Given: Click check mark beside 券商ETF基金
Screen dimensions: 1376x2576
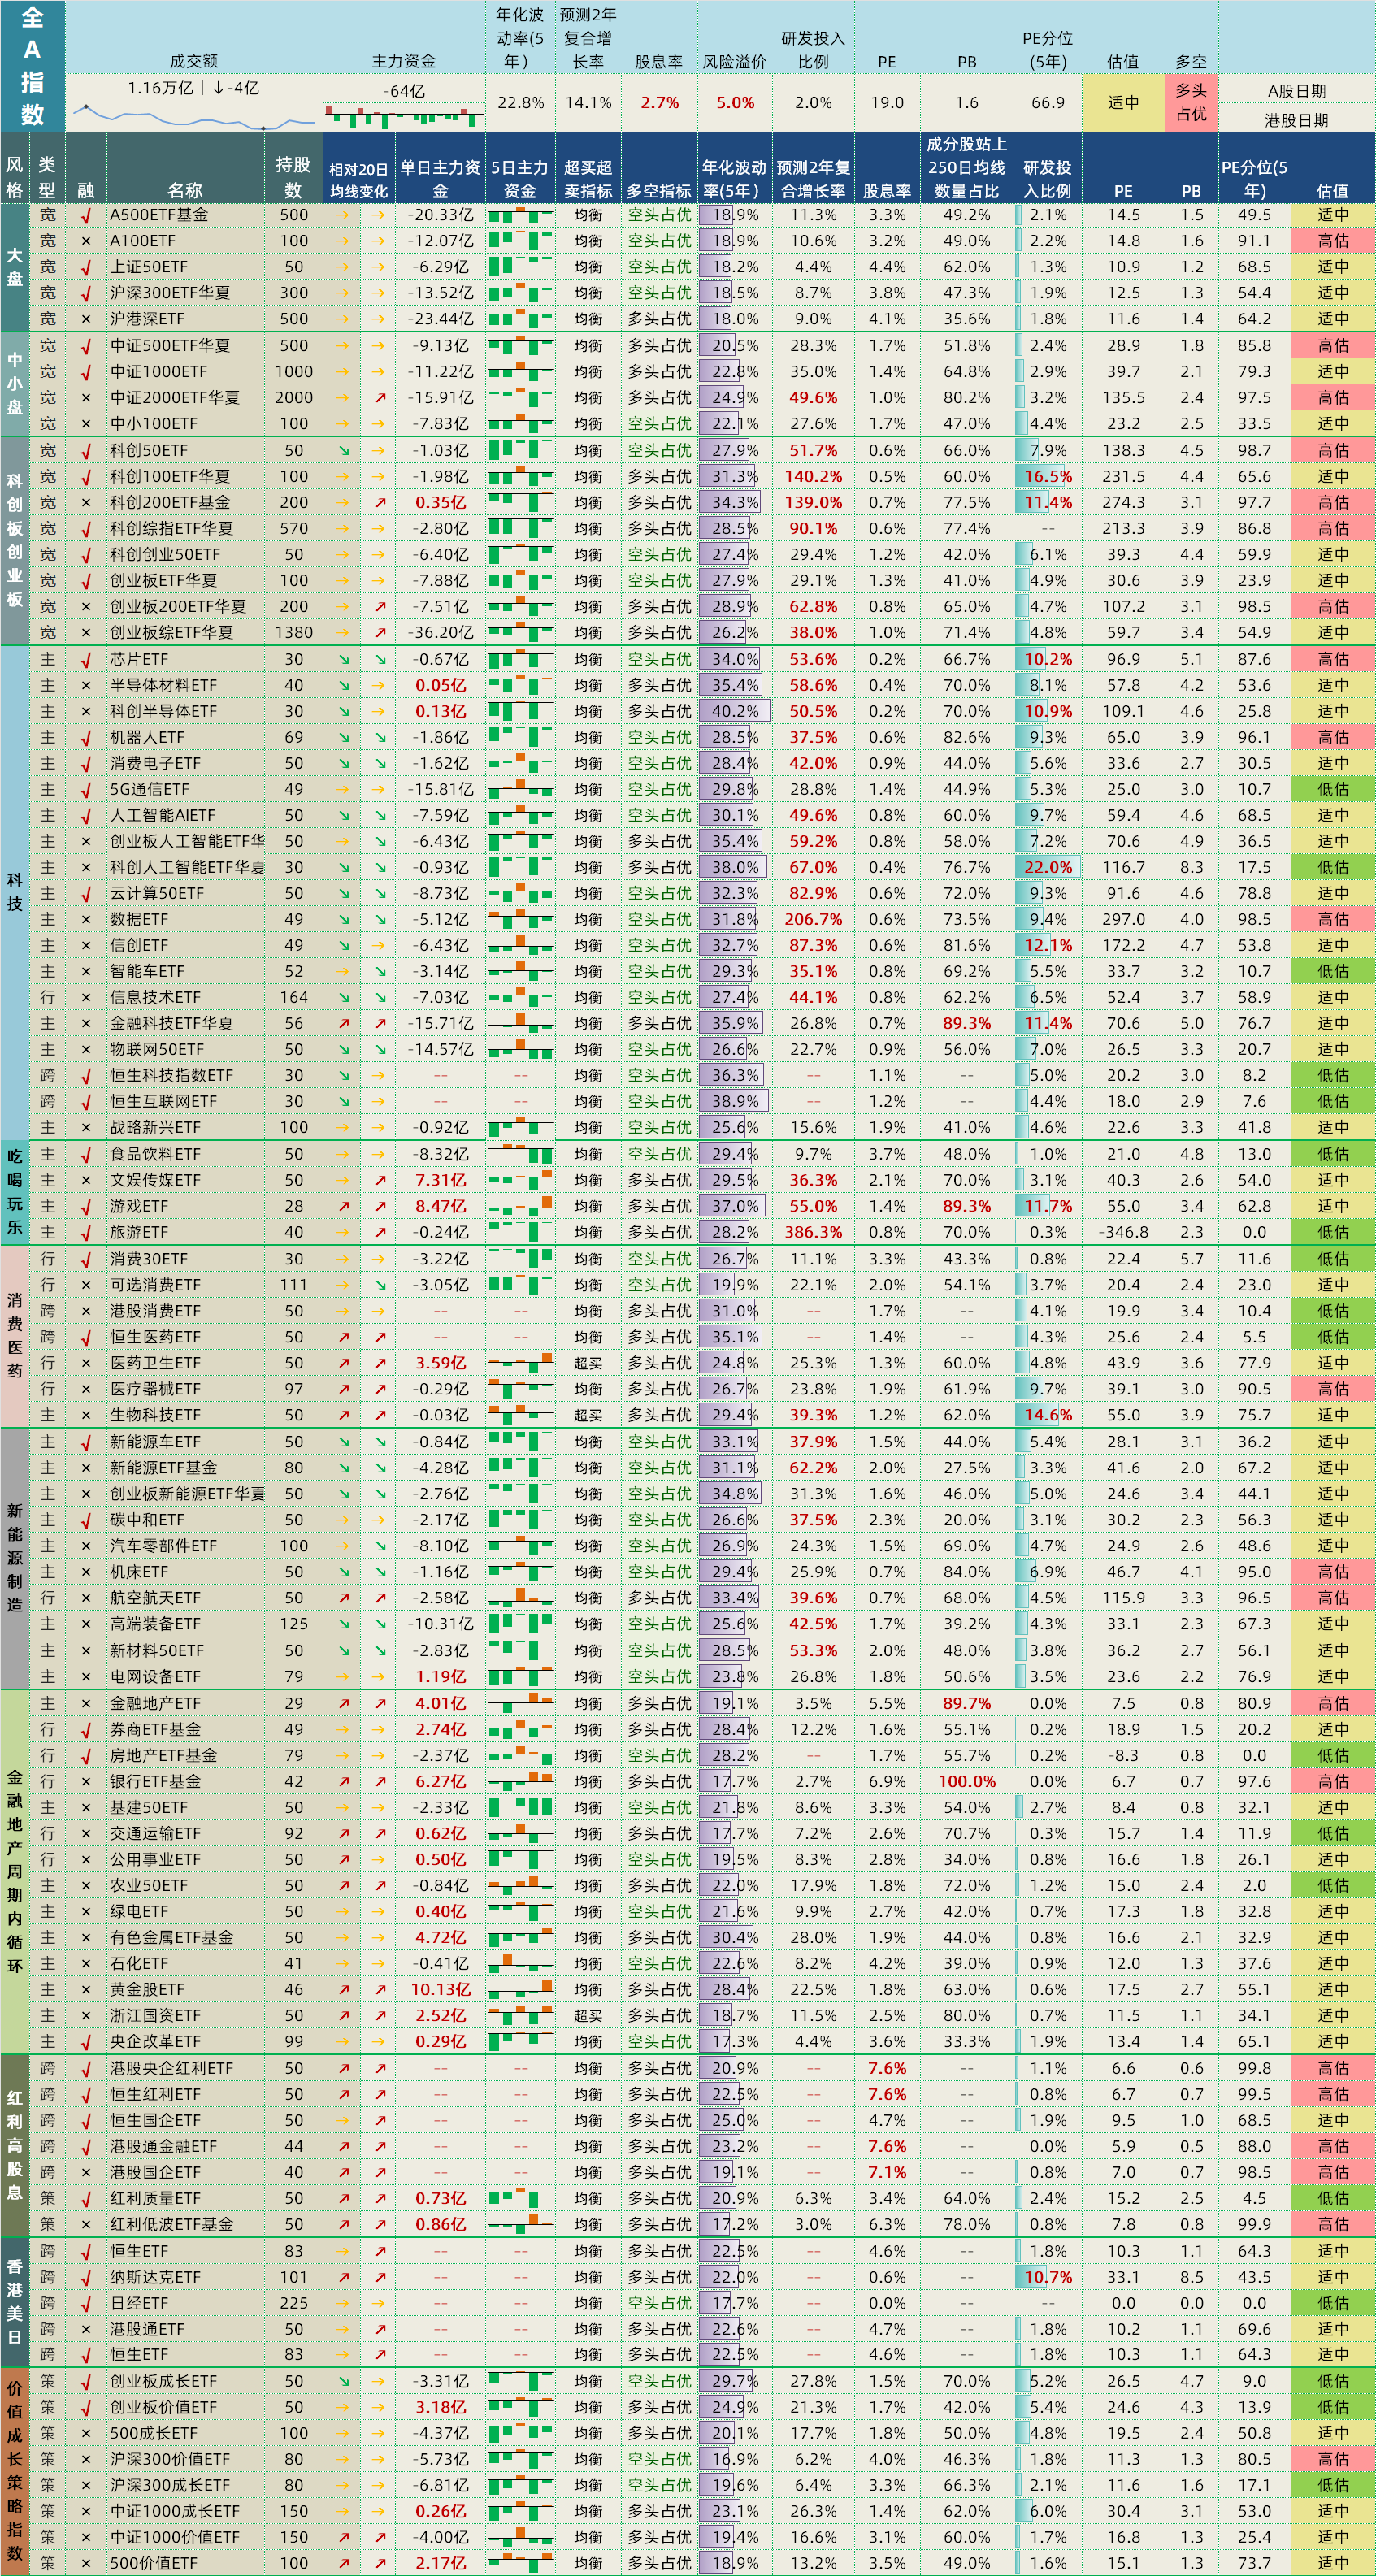Looking at the screenshot, I should click(86, 1730).
